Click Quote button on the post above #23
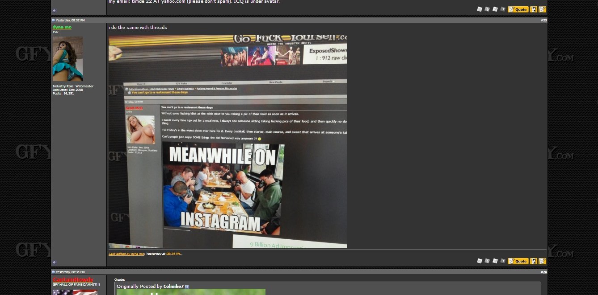 point(518,9)
